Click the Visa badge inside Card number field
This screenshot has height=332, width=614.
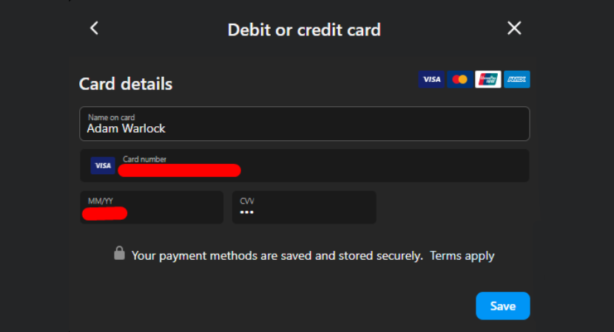103,166
